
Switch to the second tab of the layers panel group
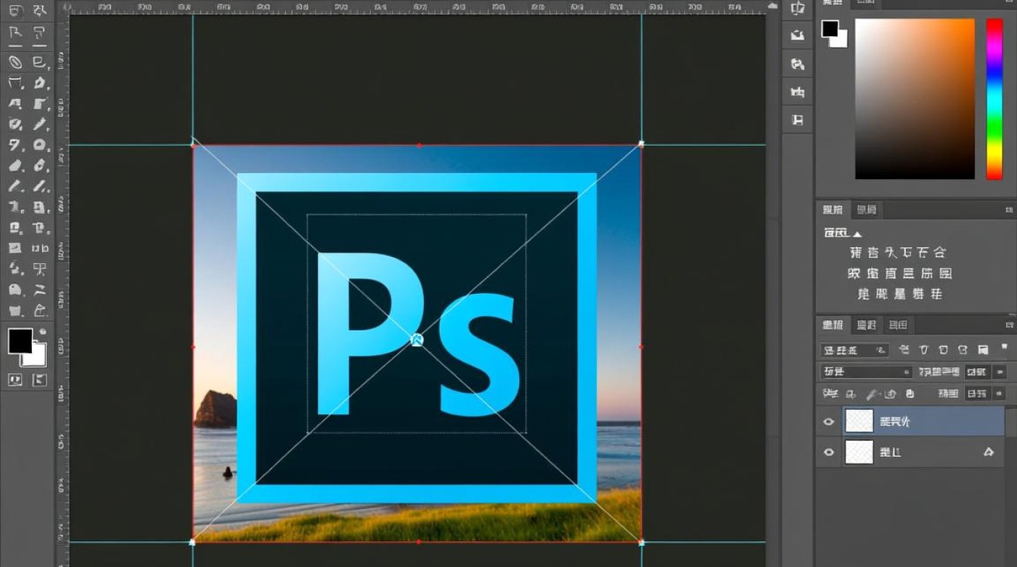point(866,325)
